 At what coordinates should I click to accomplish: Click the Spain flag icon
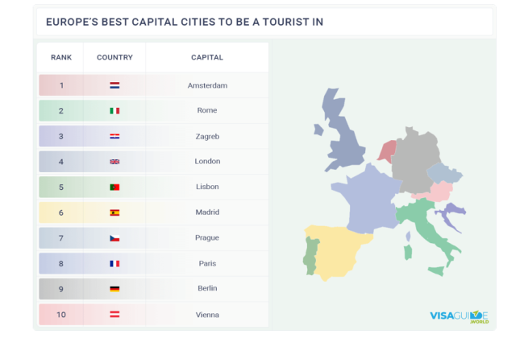pos(114,212)
